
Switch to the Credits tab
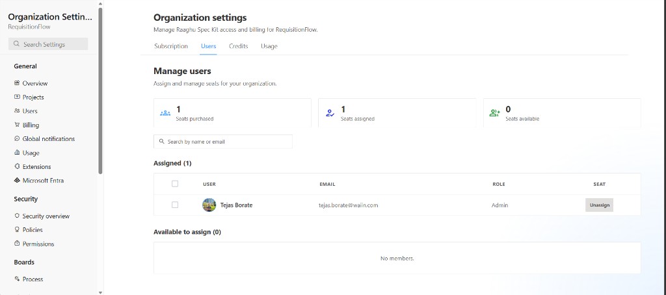[x=238, y=46]
